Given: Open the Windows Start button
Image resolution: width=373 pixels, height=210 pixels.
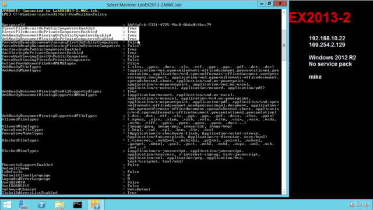Looking at the screenshot, I should point(7,205).
